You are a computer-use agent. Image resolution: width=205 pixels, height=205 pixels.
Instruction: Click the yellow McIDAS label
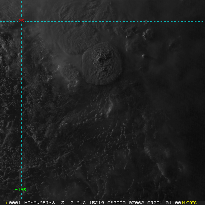pyautogui.click(x=189, y=203)
